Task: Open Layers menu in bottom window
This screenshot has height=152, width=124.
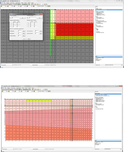Action: pos(29,88)
